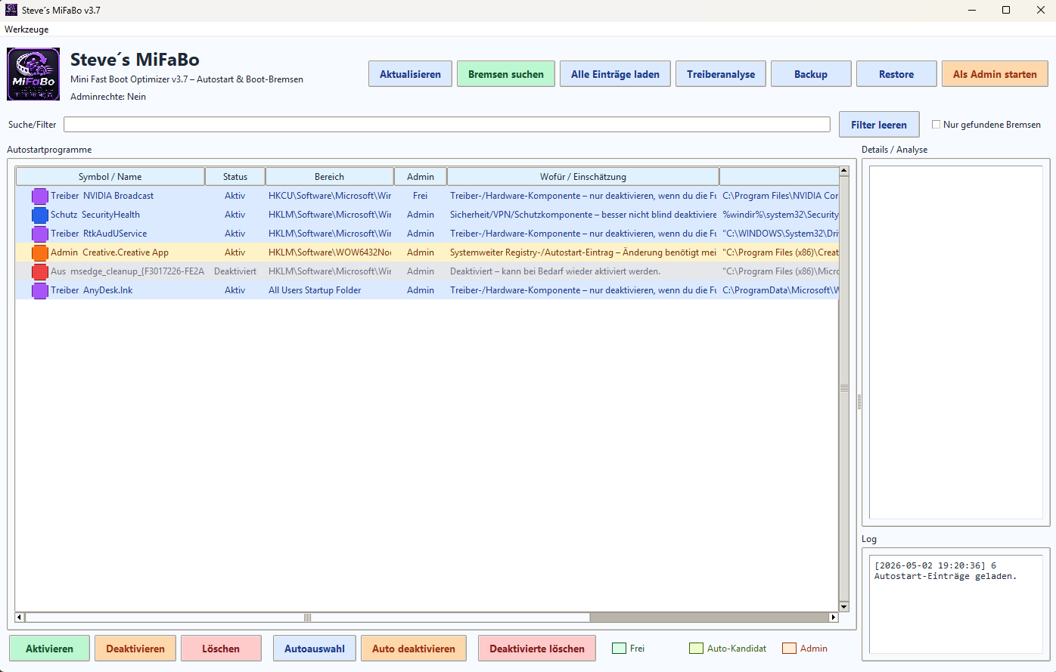The image size is (1056, 672).
Task: Click the red icon of msedge_cleanup entry
Action: (x=40, y=272)
